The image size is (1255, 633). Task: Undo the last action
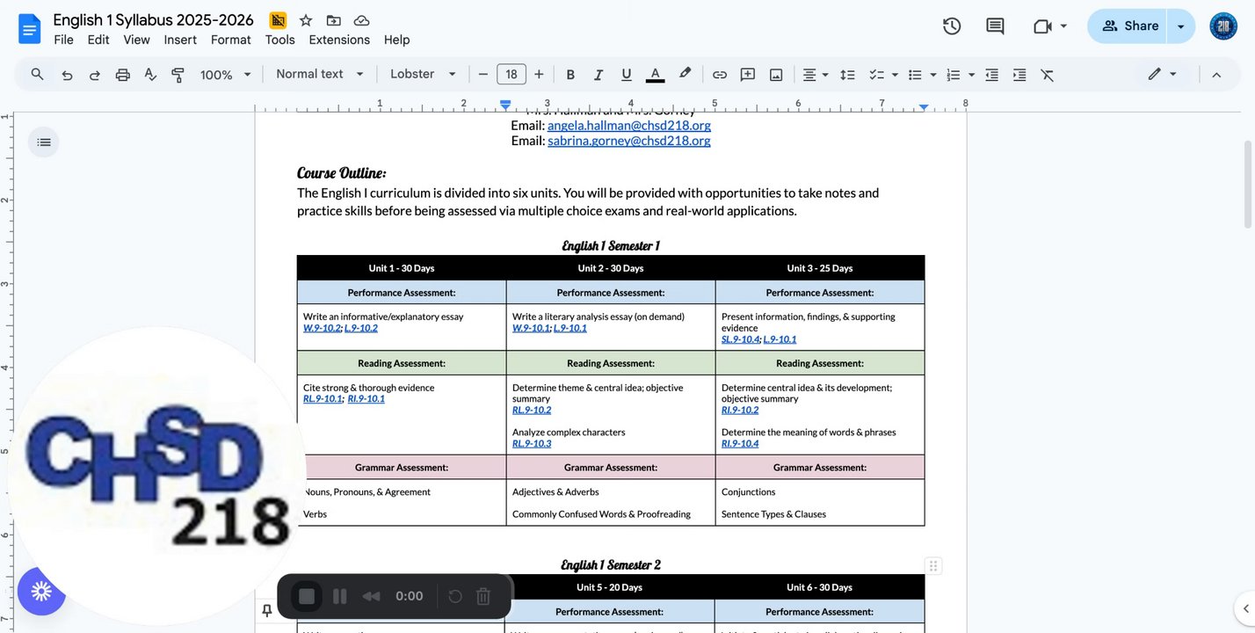67,75
